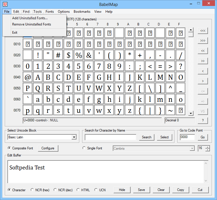217x200 pixels.
Task: Click the Select button beside Search
Action: click(x=164, y=137)
